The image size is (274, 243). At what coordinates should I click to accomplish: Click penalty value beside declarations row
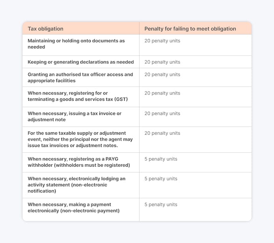(x=162, y=62)
